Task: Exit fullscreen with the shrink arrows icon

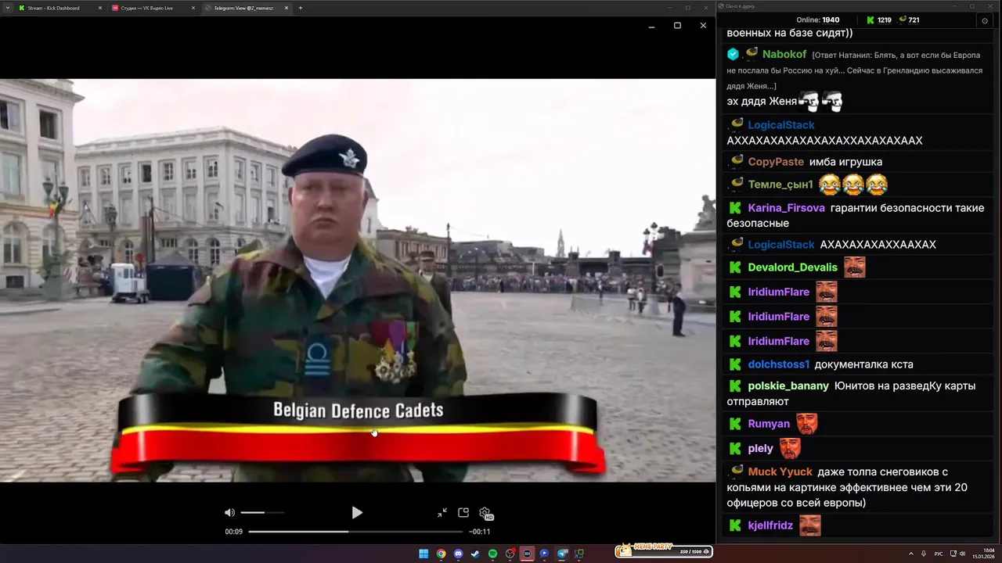Action: (442, 513)
